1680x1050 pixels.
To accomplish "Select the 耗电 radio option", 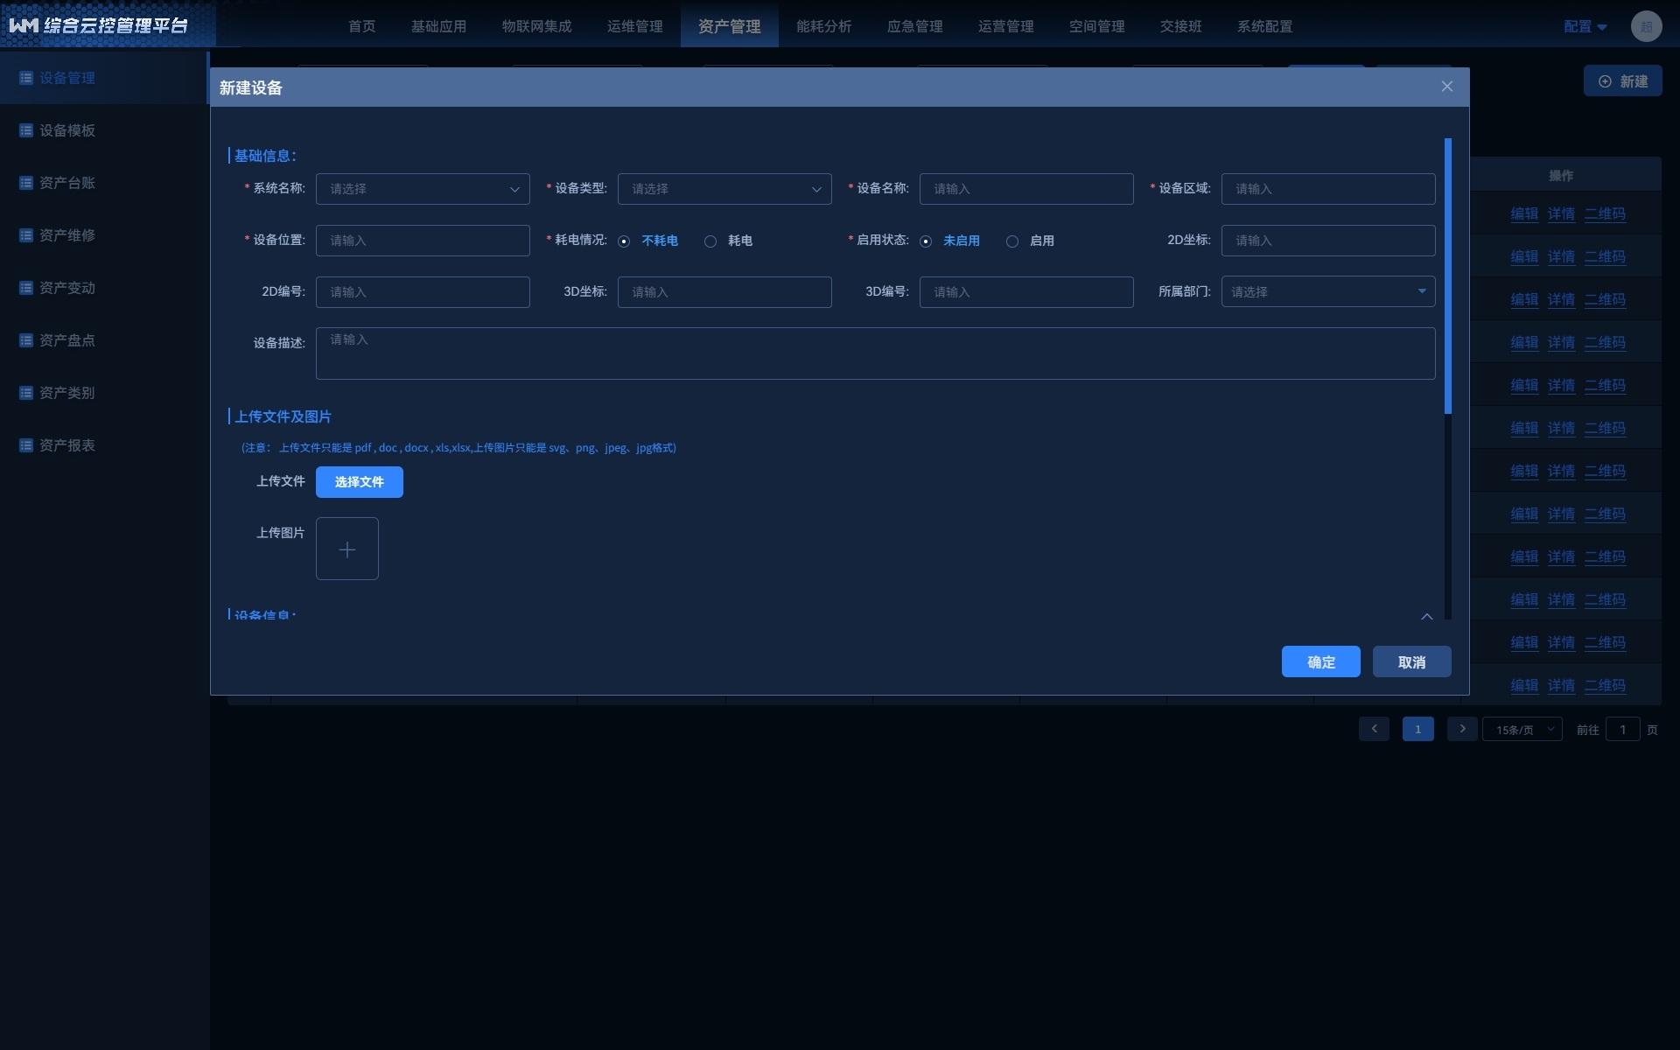I will [710, 241].
